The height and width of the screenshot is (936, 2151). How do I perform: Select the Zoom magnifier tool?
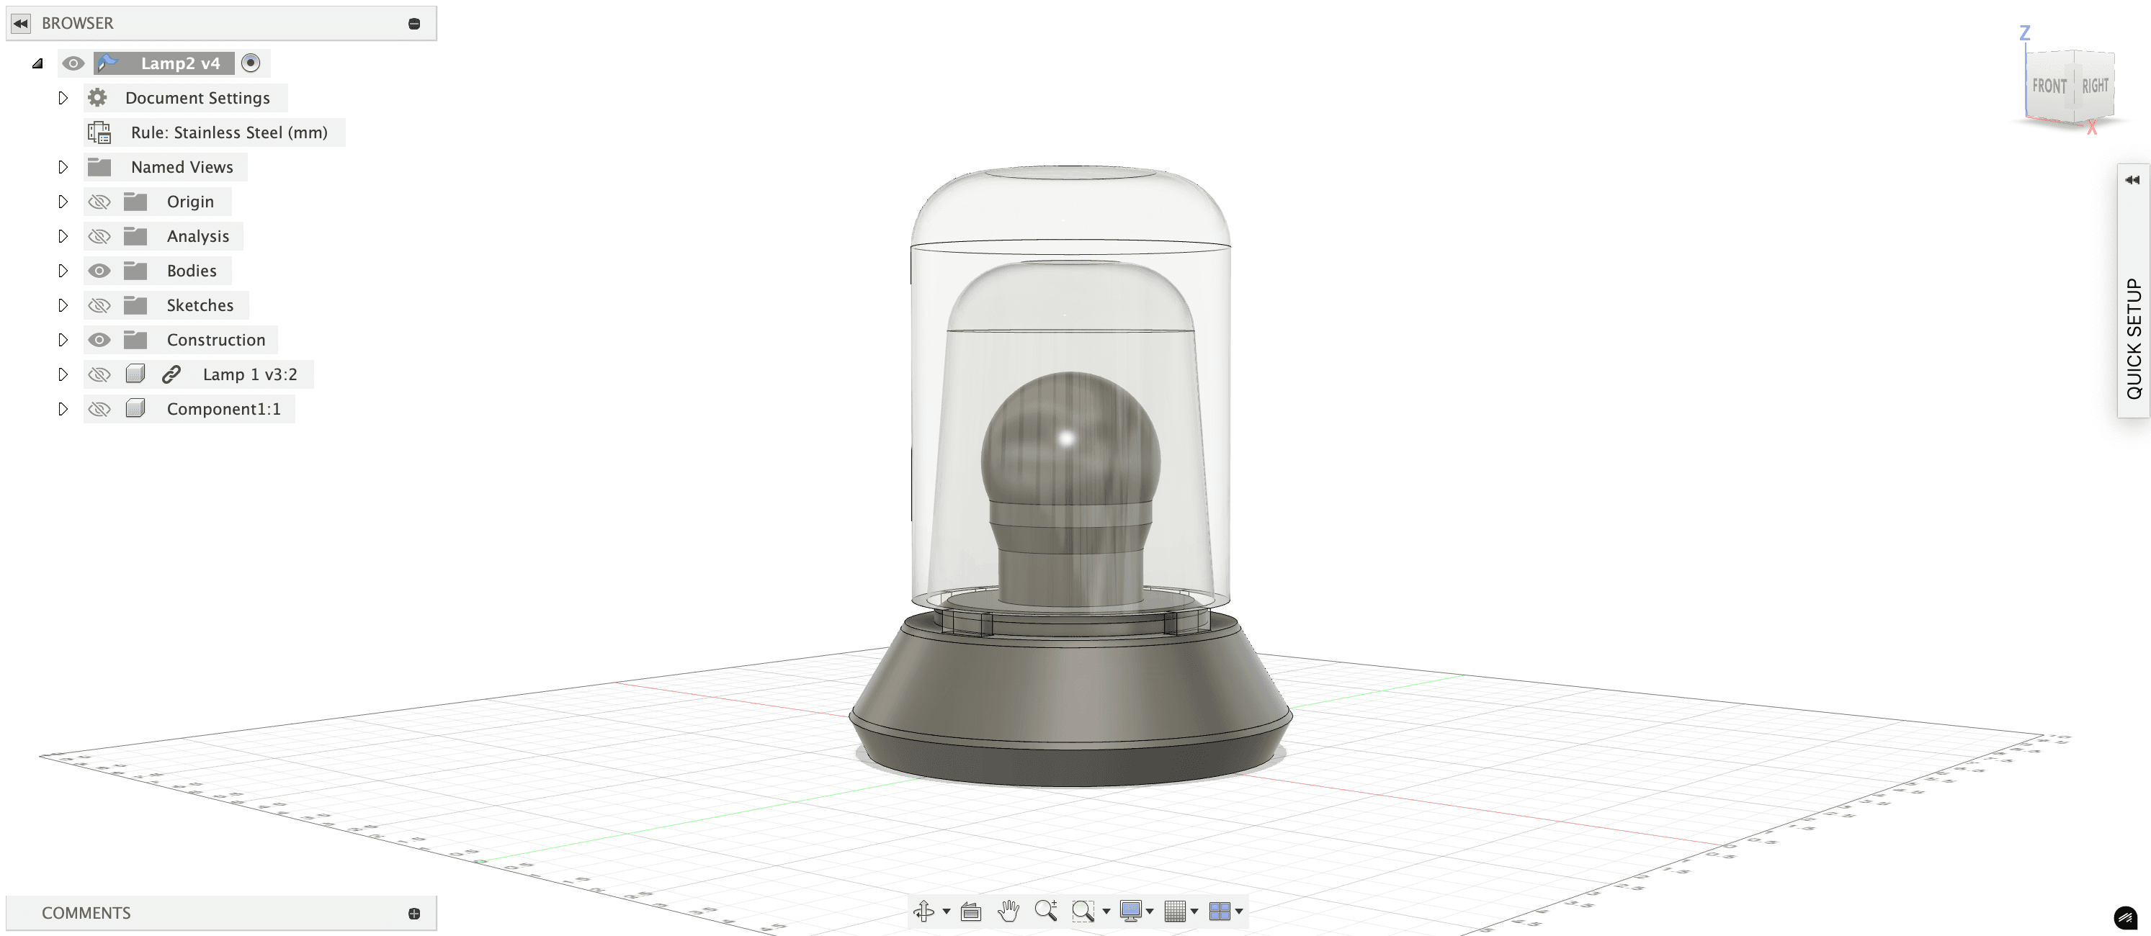coord(1045,911)
